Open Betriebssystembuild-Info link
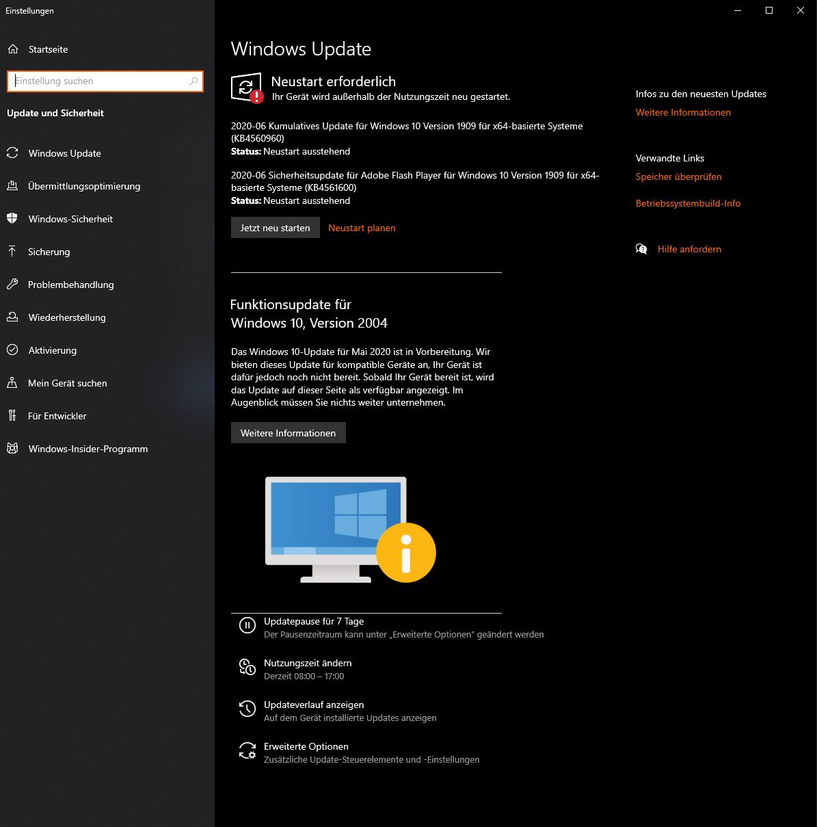Viewport: 817px width, 827px height. coord(688,203)
